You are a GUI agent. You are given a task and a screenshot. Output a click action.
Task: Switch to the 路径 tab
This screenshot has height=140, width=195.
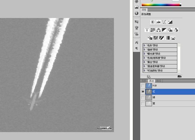click(x=159, y=81)
